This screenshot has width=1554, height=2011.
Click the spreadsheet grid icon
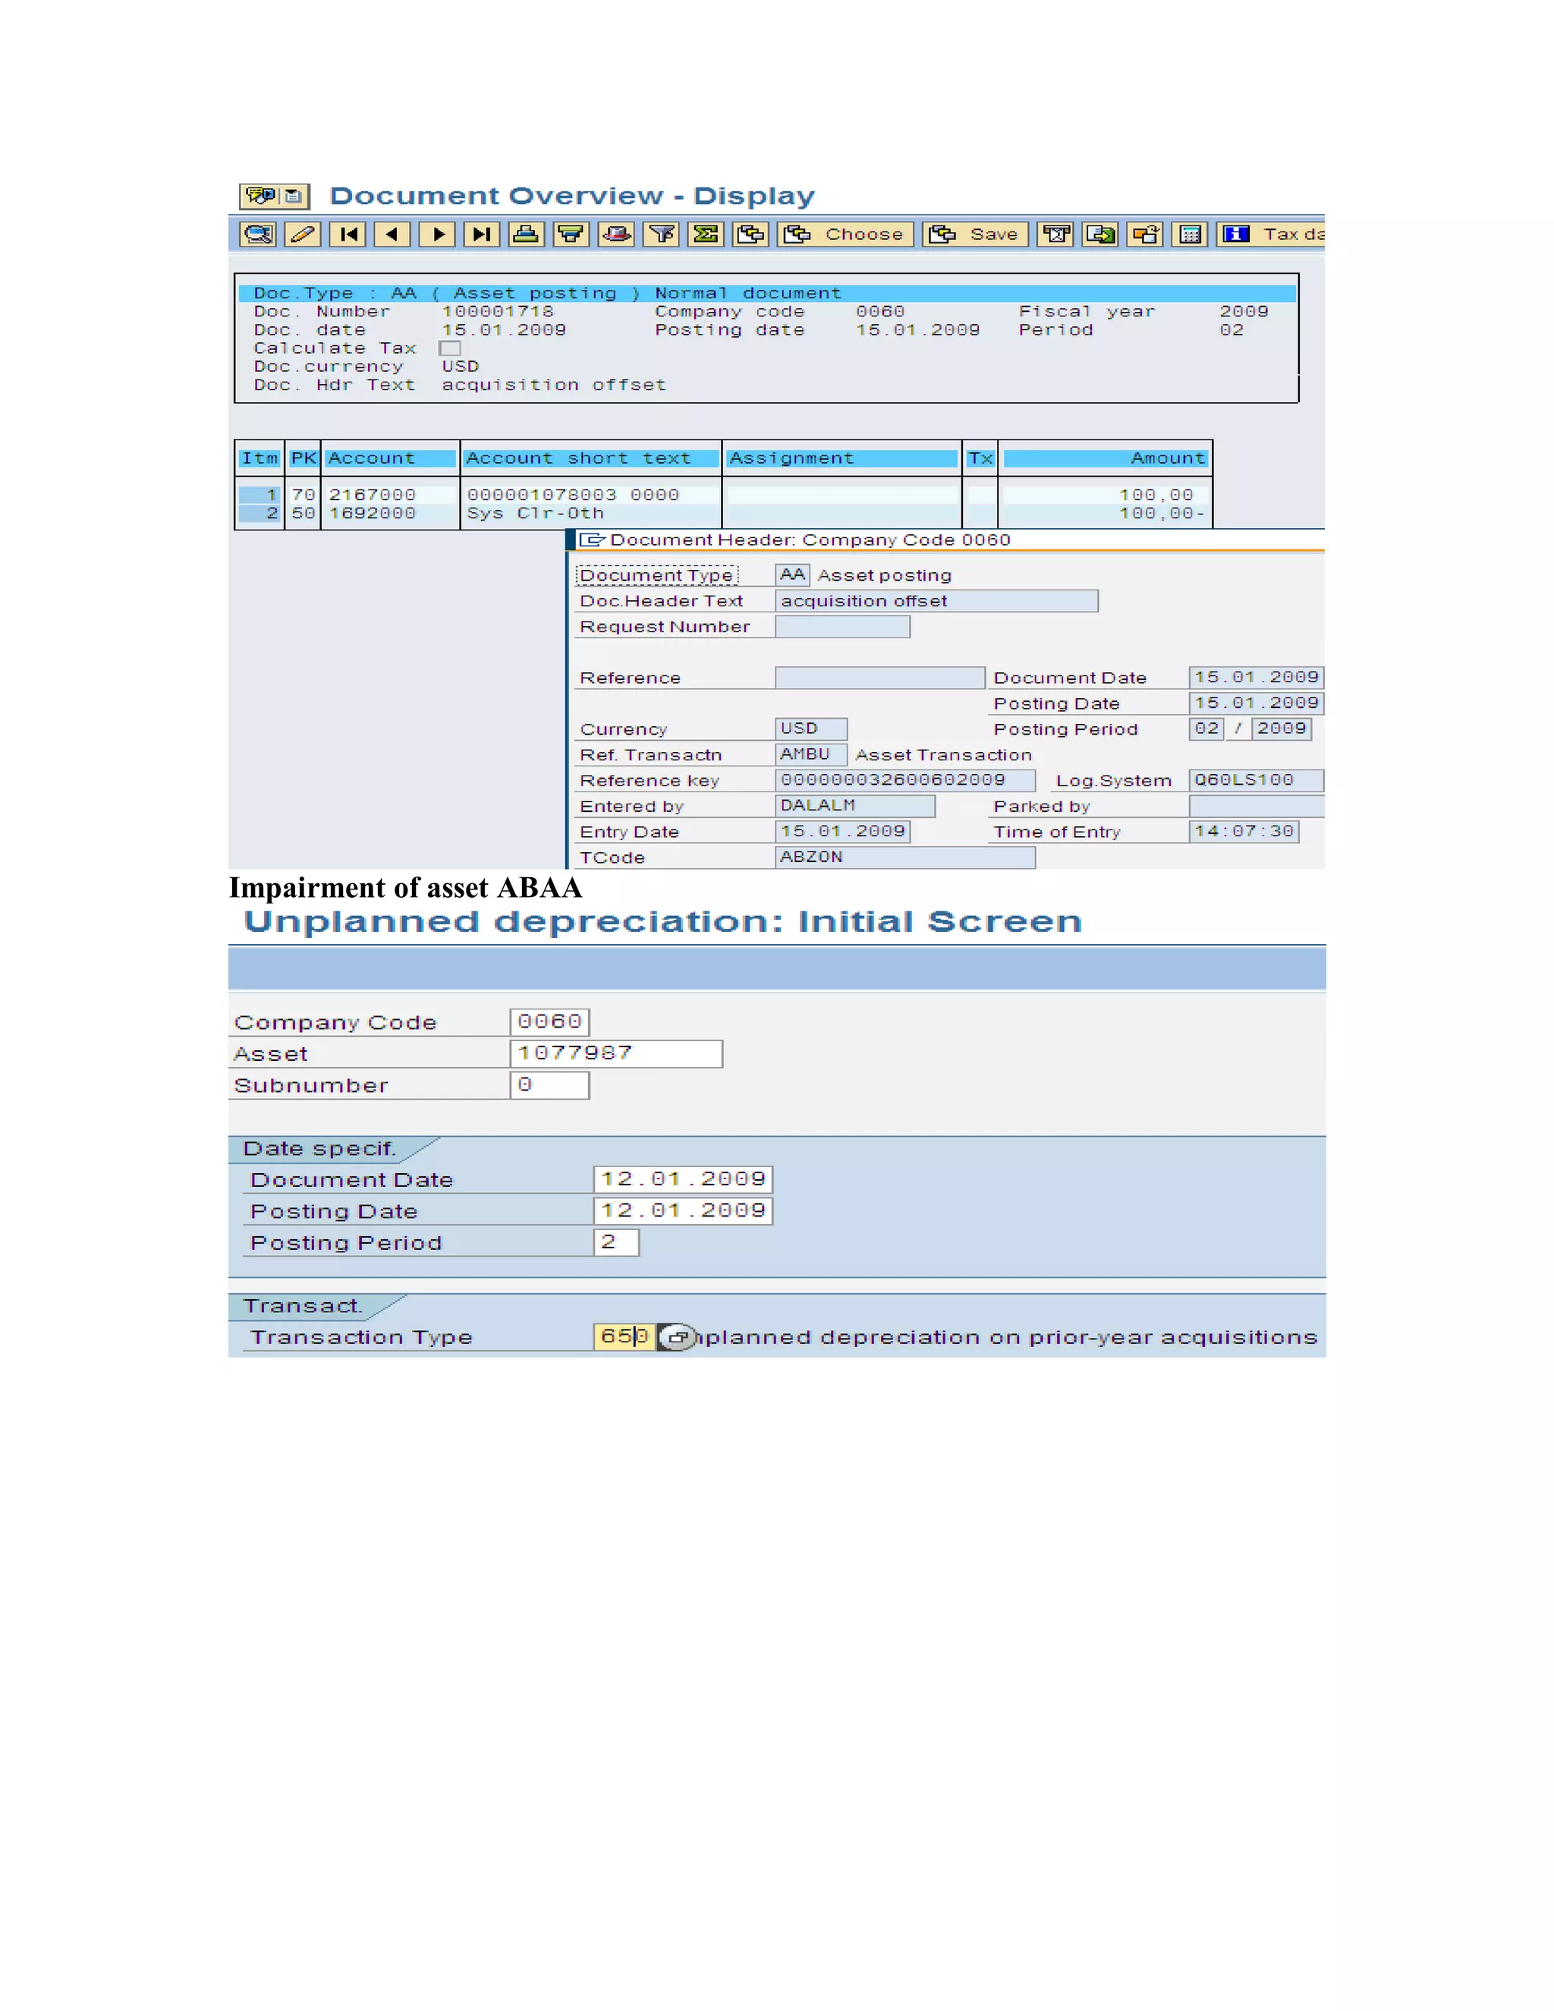[1191, 234]
